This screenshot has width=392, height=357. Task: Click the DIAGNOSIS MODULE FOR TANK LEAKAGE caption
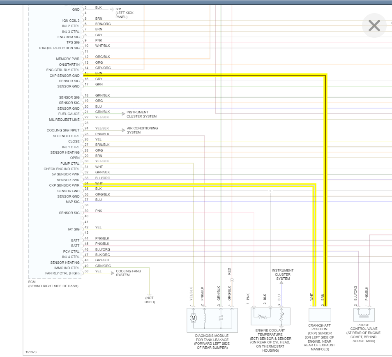click(x=212, y=342)
